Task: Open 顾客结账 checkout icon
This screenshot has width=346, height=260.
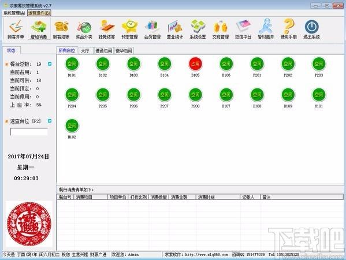Action: point(61,29)
